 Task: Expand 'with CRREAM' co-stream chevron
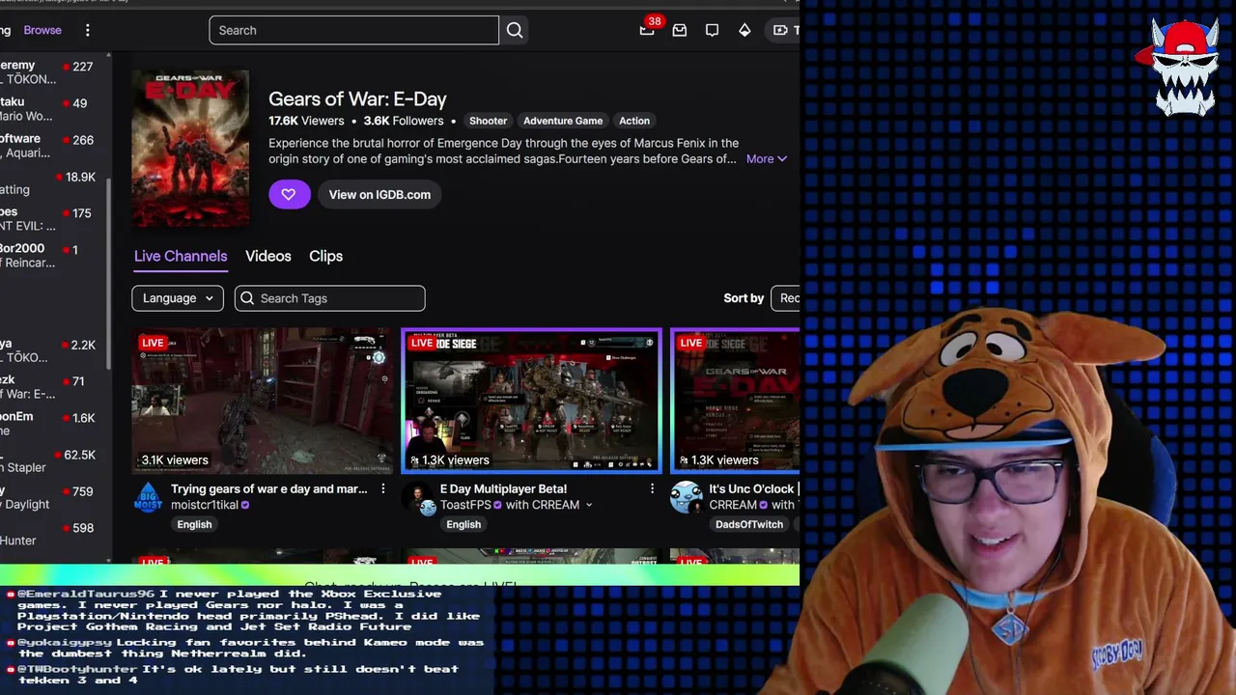click(589, 505)
